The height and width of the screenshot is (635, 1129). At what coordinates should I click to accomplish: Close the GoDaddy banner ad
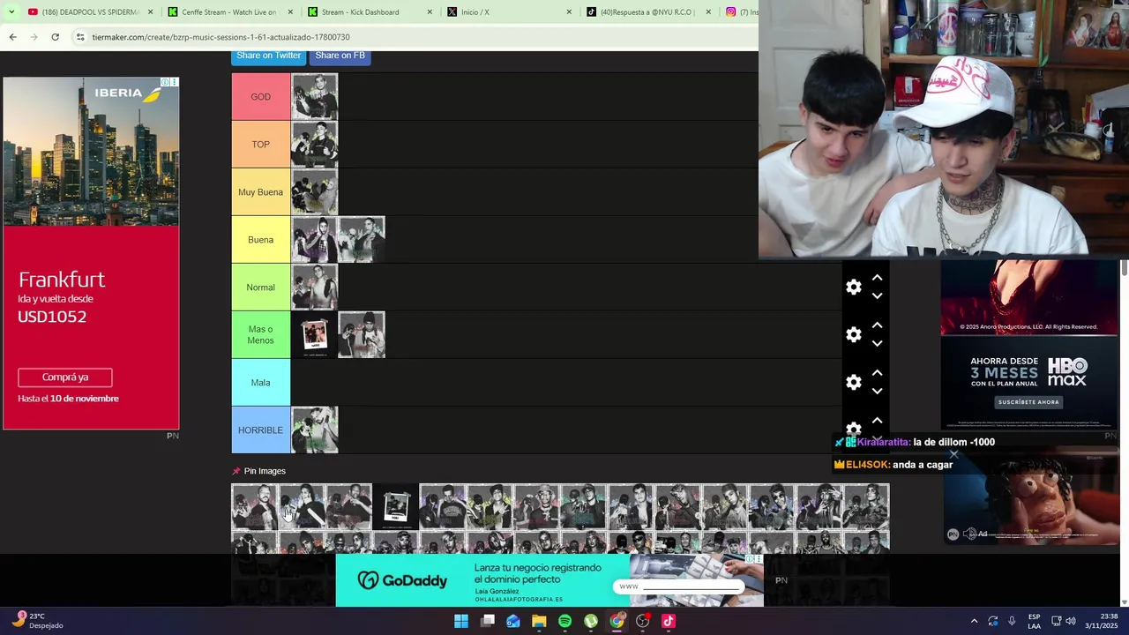759,559
